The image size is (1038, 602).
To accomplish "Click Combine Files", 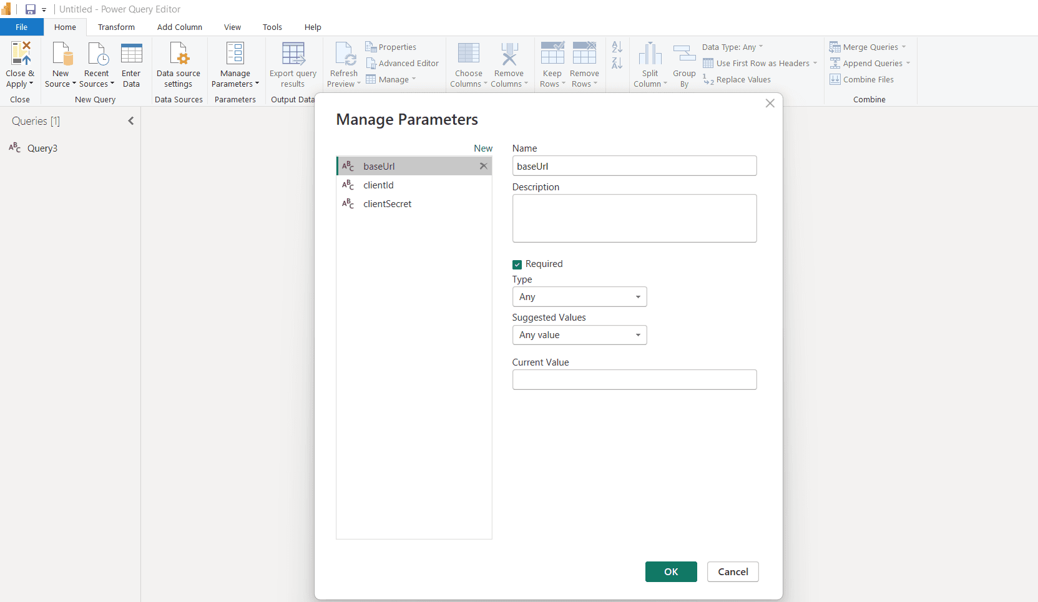I will pos(861,79).
